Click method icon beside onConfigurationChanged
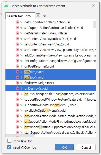The width and height of the screenshot is (101, 155). pos(17,61)
